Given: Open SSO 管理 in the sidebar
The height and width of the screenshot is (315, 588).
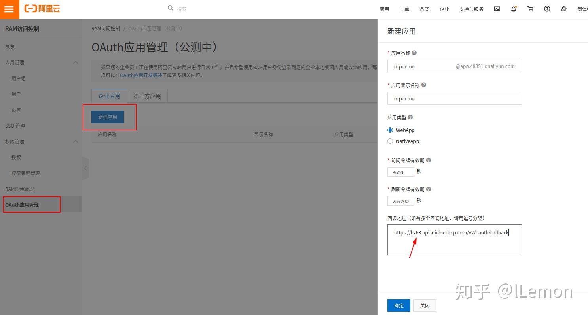Looking at the screenshot, I should pyautogui.click(x=15, y=126).
